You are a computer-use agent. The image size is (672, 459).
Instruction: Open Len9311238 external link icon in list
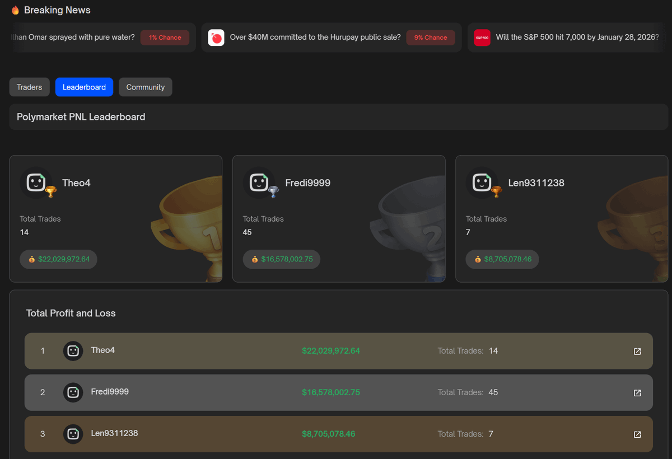click(637, 434)
